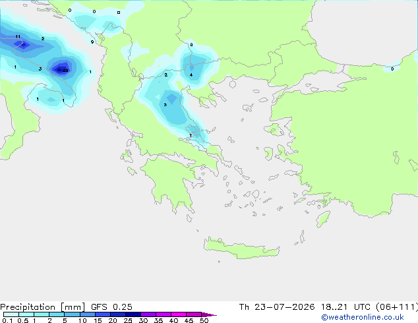Click the 35–40 mm legend color swatch
Viewport: 418px width, 323px height.
[x=164, y=314]
